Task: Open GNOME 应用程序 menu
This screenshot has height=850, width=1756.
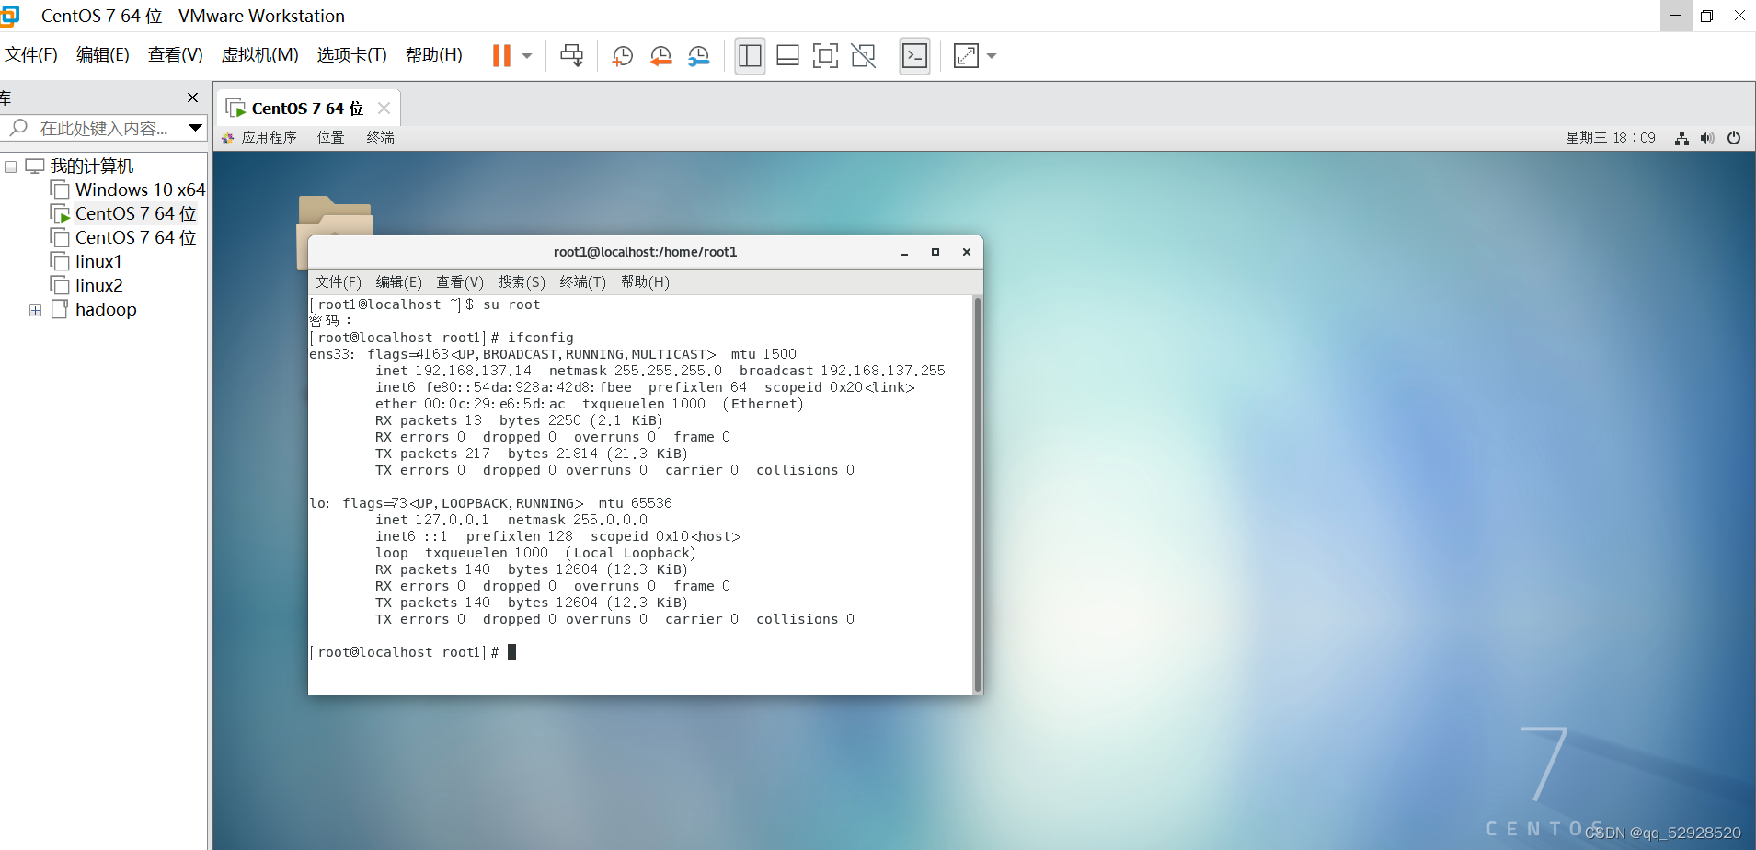Action: (x=269, y=137)
